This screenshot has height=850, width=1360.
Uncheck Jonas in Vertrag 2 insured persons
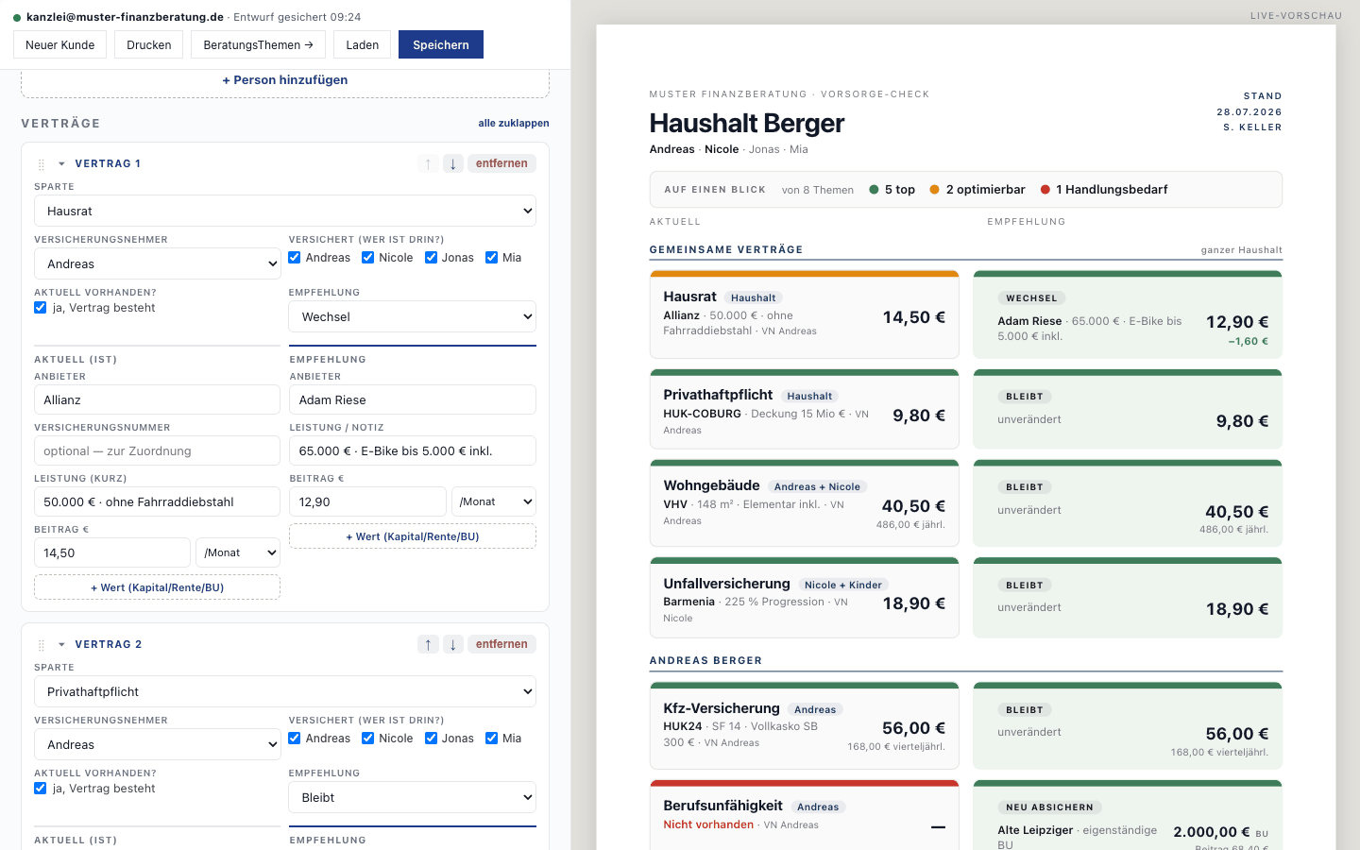pyautogui.click(x=432, y=739)
